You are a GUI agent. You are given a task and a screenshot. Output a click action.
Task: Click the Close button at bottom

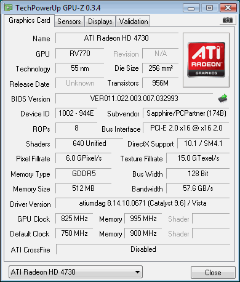tap(213, 273)
